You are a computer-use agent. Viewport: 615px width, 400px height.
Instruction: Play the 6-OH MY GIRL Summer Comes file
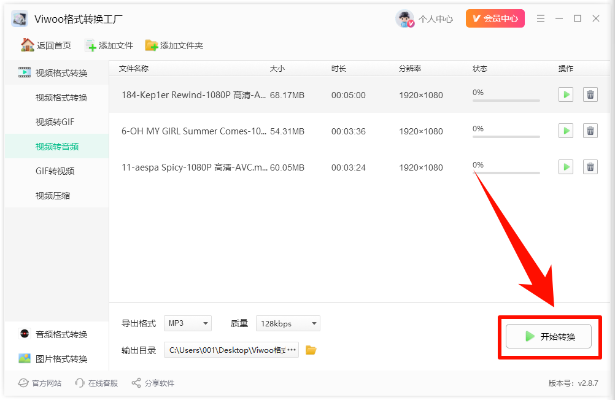click(565, 131)
